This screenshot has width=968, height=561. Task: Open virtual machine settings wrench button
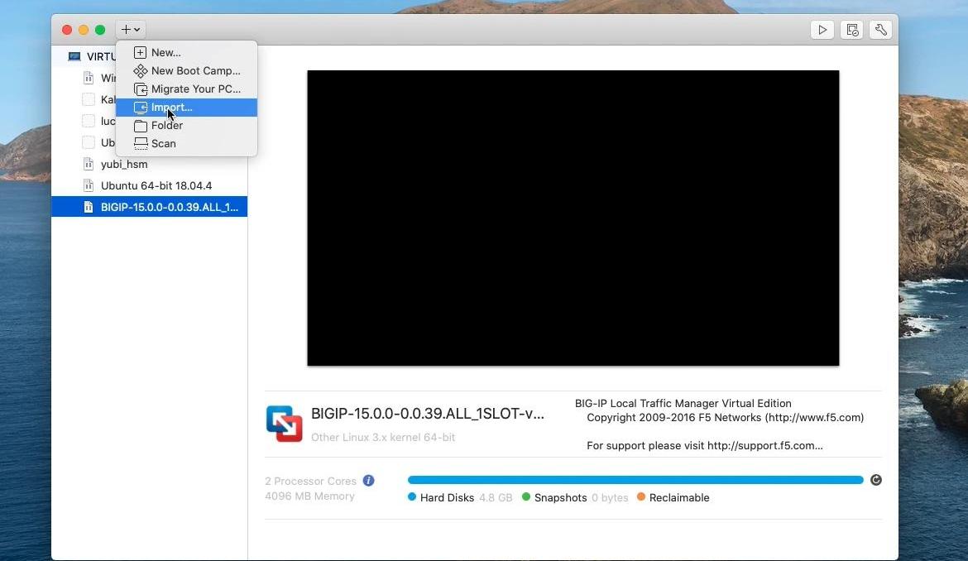[x=881, y=30]
